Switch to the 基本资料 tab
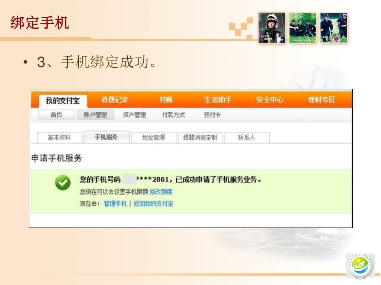 click(59, 137)
